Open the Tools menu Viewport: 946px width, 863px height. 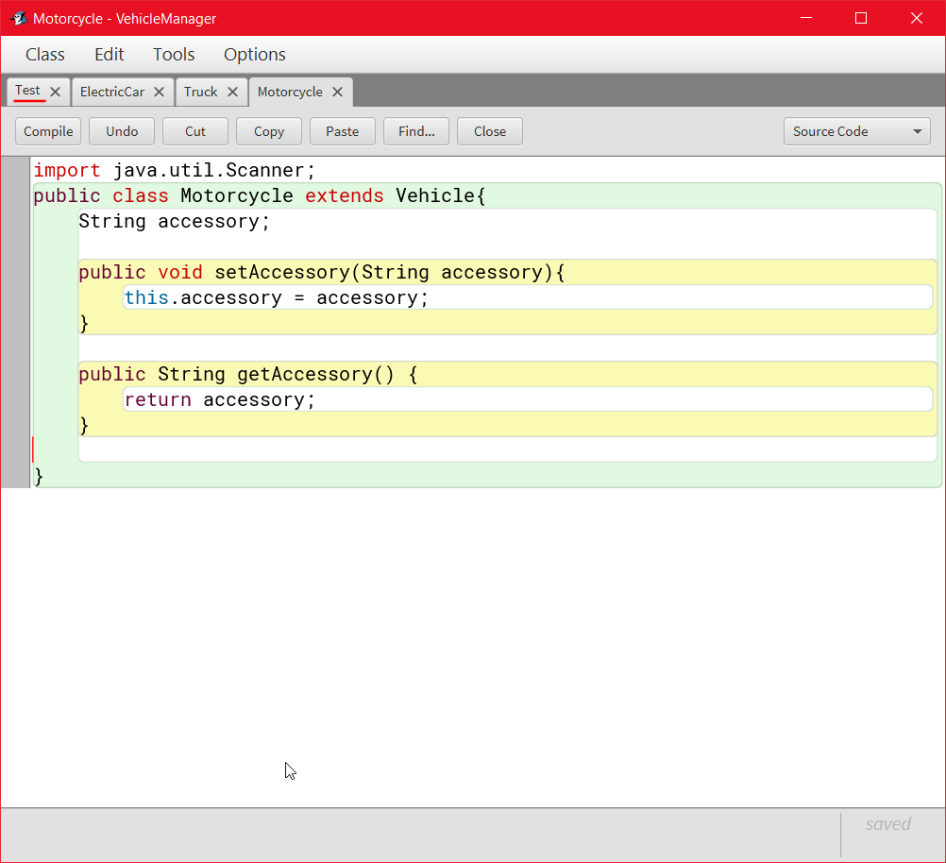[x=174, y=54]
